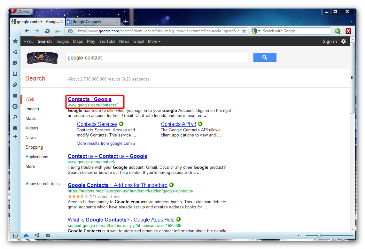
Task: Click green rating icon beside Contacts API v3
Action: 200,124
